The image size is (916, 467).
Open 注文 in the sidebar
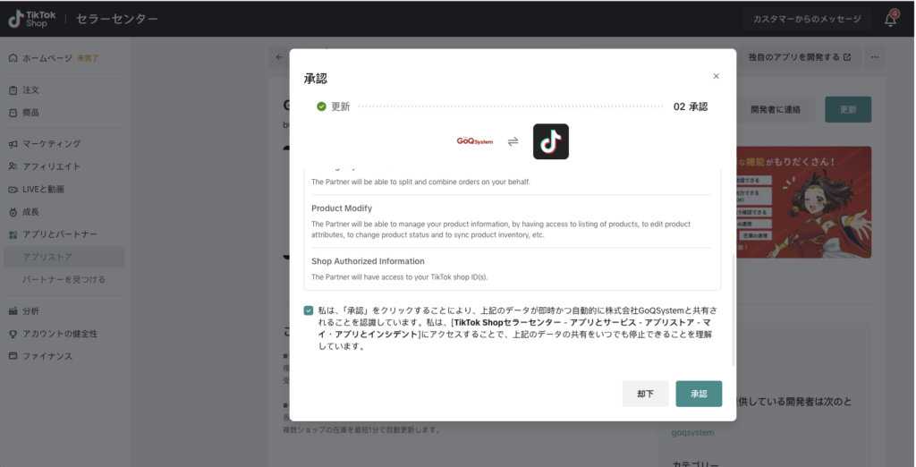30,90
